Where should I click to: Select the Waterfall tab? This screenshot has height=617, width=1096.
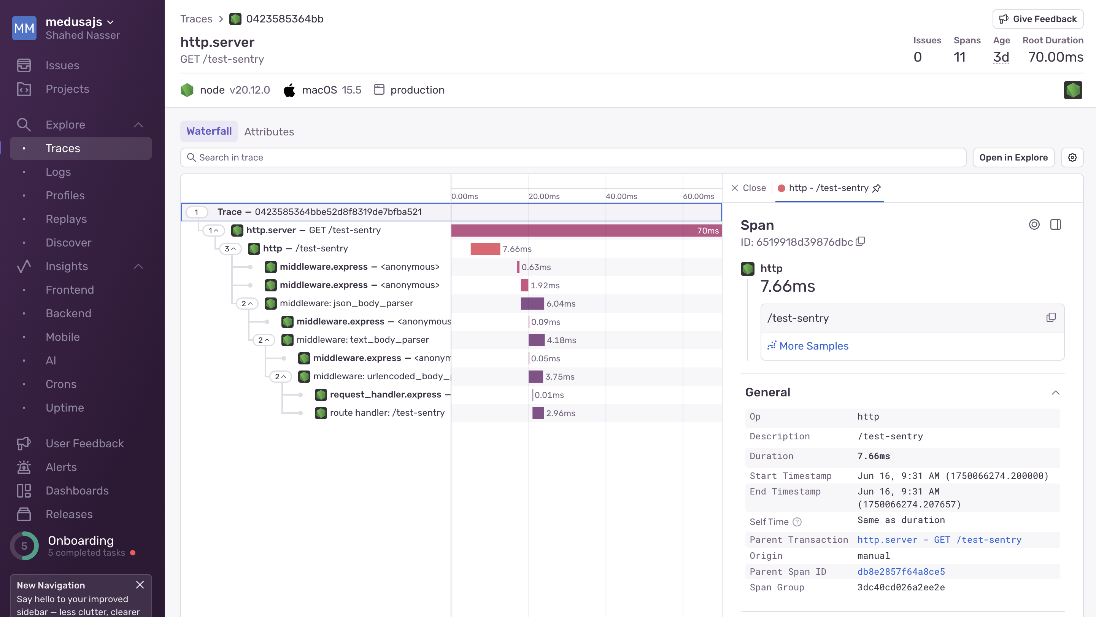pyautogui.click(x=208, y=132)
